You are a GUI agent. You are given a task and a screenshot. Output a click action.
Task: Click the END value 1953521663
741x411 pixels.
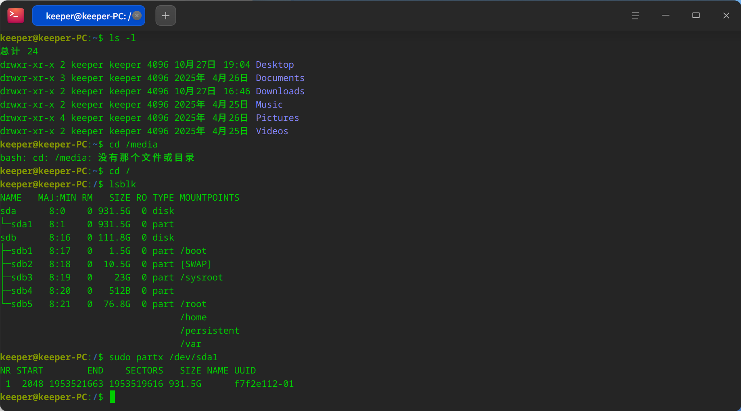pyautogui.click(x=76, y=384)
